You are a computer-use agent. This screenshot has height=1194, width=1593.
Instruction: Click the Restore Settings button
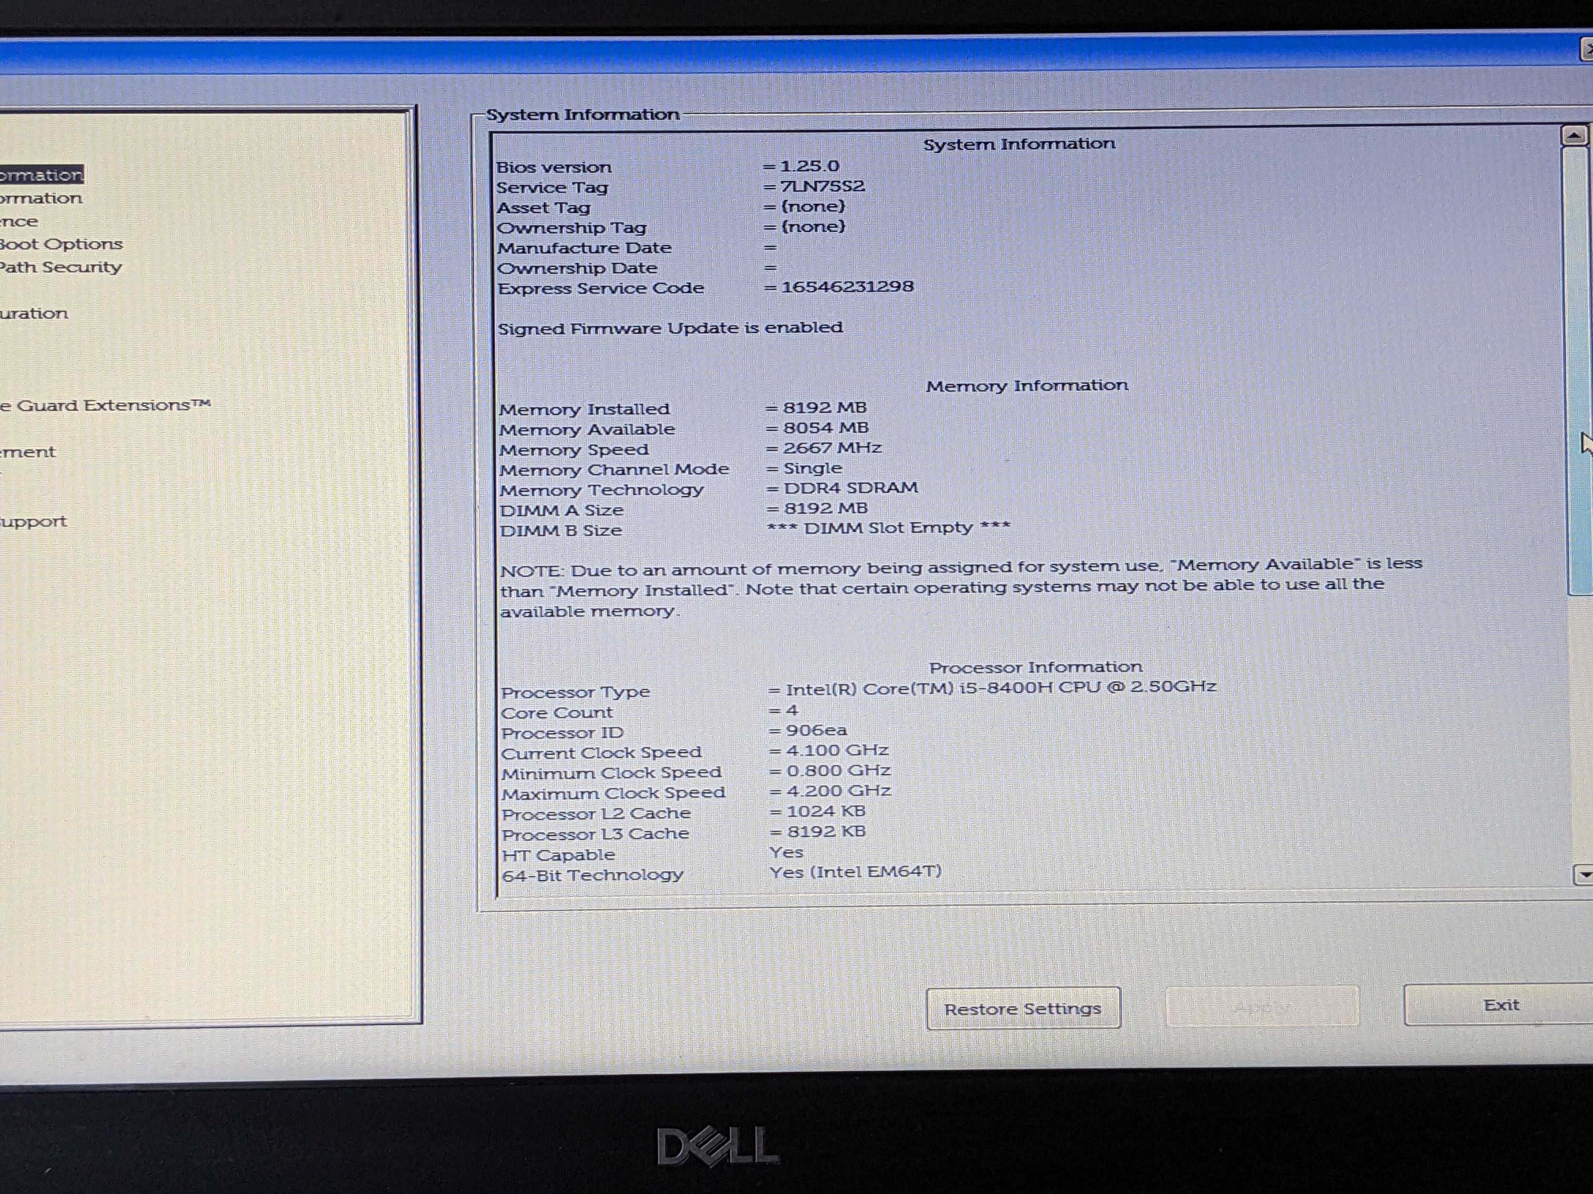[x=1022, y=1008]
